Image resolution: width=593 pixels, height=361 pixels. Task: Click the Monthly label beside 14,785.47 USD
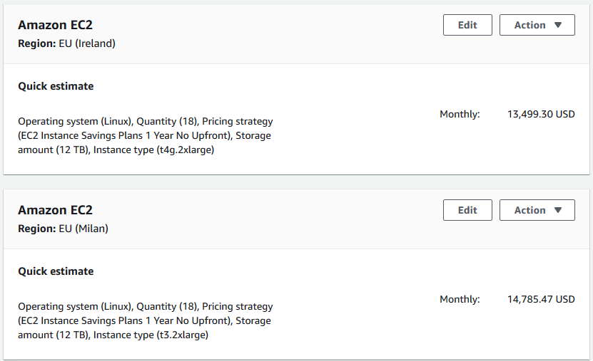[x=460, y=299]
